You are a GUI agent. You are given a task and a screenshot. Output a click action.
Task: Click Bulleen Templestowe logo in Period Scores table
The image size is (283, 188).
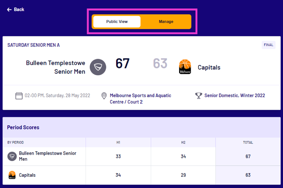[x=12, y=156]
